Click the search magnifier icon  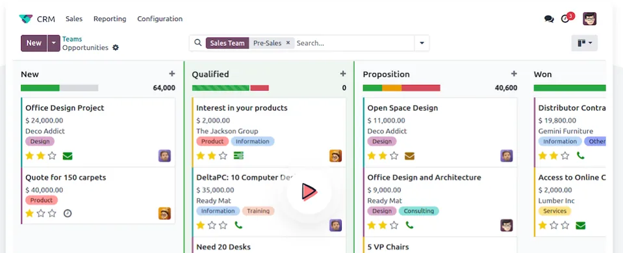pyautogui.click(x=198, y=43)
